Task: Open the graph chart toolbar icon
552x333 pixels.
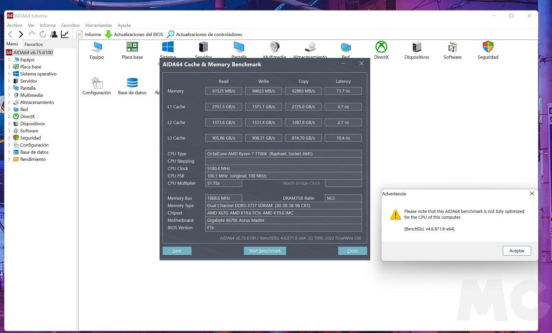Action: (x=65, y=34)
